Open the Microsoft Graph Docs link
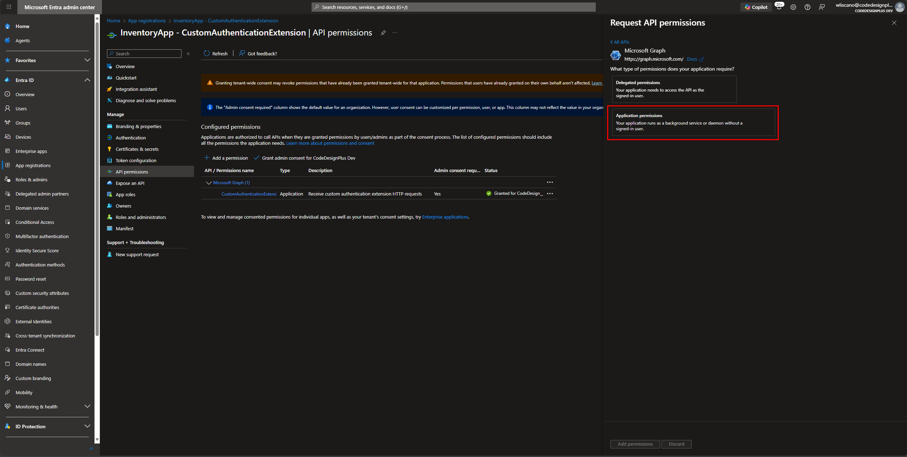This screenshot has height=457, width=907. [695, 59]
